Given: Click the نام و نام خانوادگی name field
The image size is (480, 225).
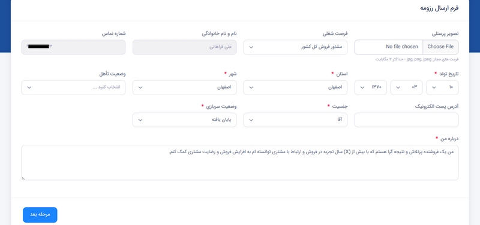Looking at the screenshot, I should pos(184,47).
